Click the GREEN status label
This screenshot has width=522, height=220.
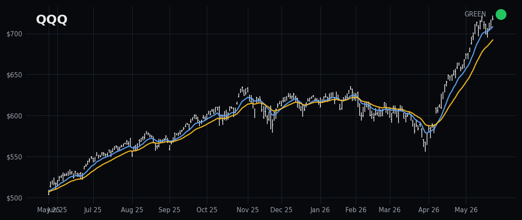pyautogui.click(x=475, y=14)
